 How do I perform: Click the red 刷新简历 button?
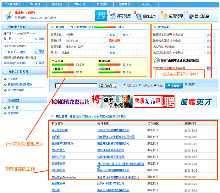coord(114,41)
